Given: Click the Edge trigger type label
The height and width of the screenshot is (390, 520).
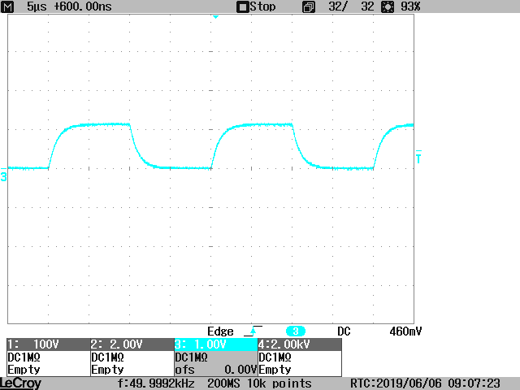Looking at the screenshot, I should point(220,331).
